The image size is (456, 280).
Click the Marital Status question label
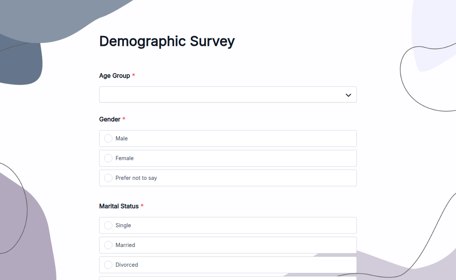click(x=118, y=206)
